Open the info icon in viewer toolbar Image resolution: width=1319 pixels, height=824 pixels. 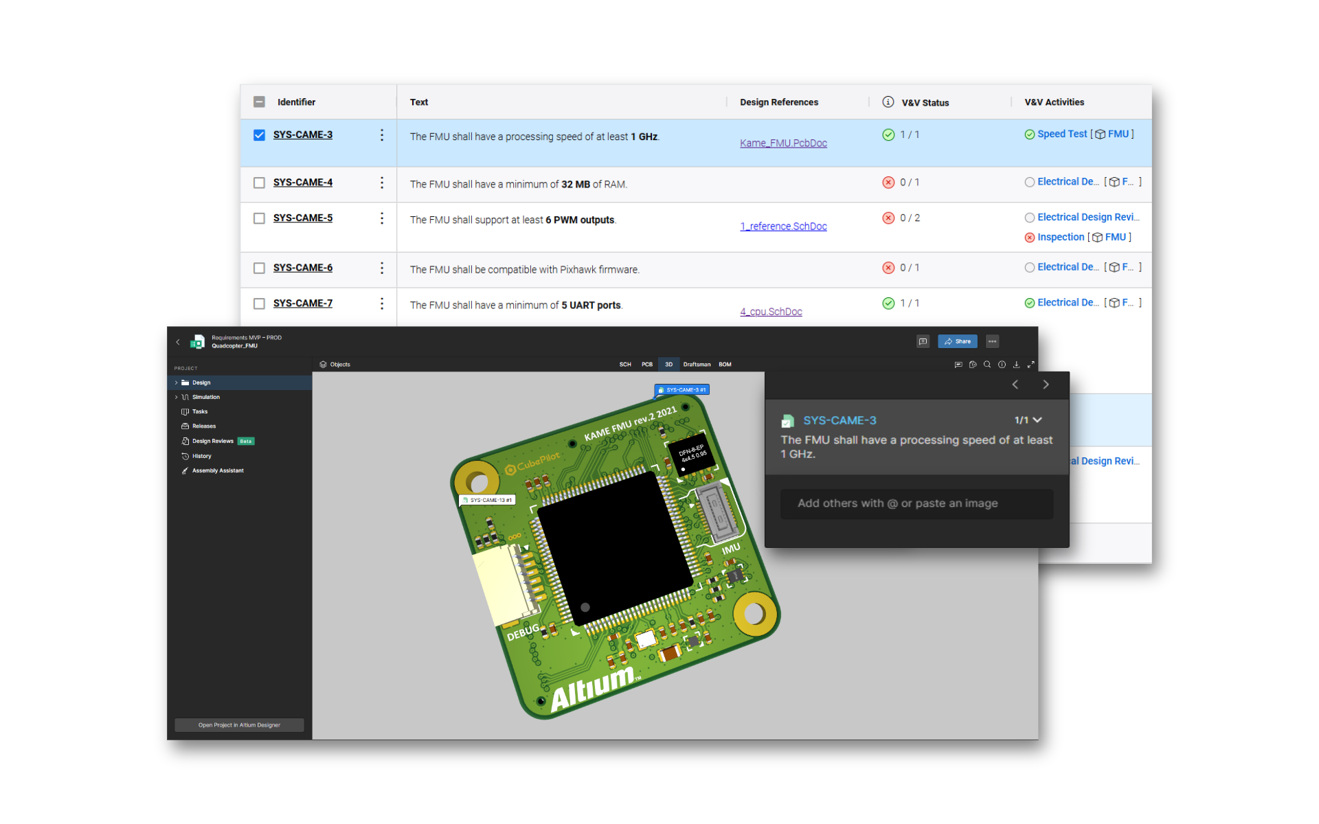[x=1002, y=365]
